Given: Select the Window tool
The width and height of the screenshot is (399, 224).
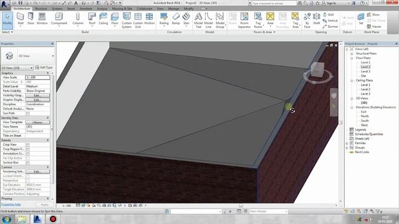Looking at the screenshot, I should [x=42, y=19].
